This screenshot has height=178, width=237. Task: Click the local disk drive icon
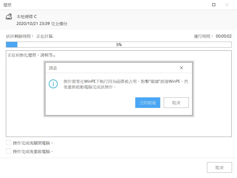click(9, 16)
